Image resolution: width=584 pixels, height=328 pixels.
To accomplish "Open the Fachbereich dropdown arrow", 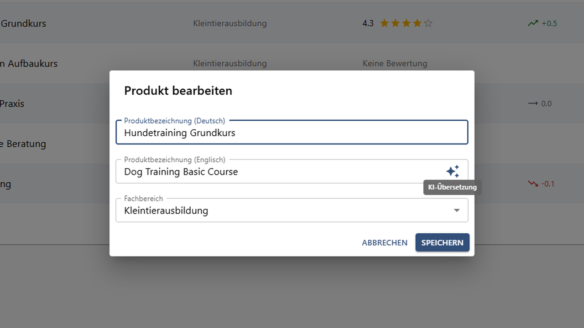I will (x=457, y=210).
